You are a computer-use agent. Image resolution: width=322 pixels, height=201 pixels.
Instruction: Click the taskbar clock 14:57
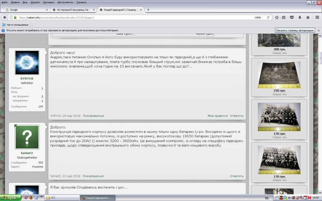click(316, 198)
